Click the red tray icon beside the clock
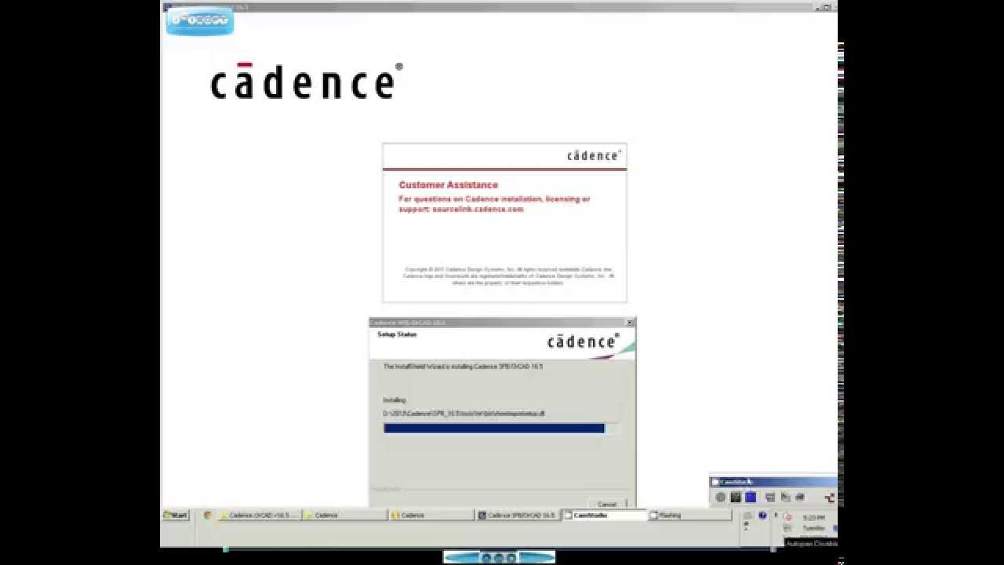The height and width of the screenshot is (565, 1004). (x=788, y=518)
